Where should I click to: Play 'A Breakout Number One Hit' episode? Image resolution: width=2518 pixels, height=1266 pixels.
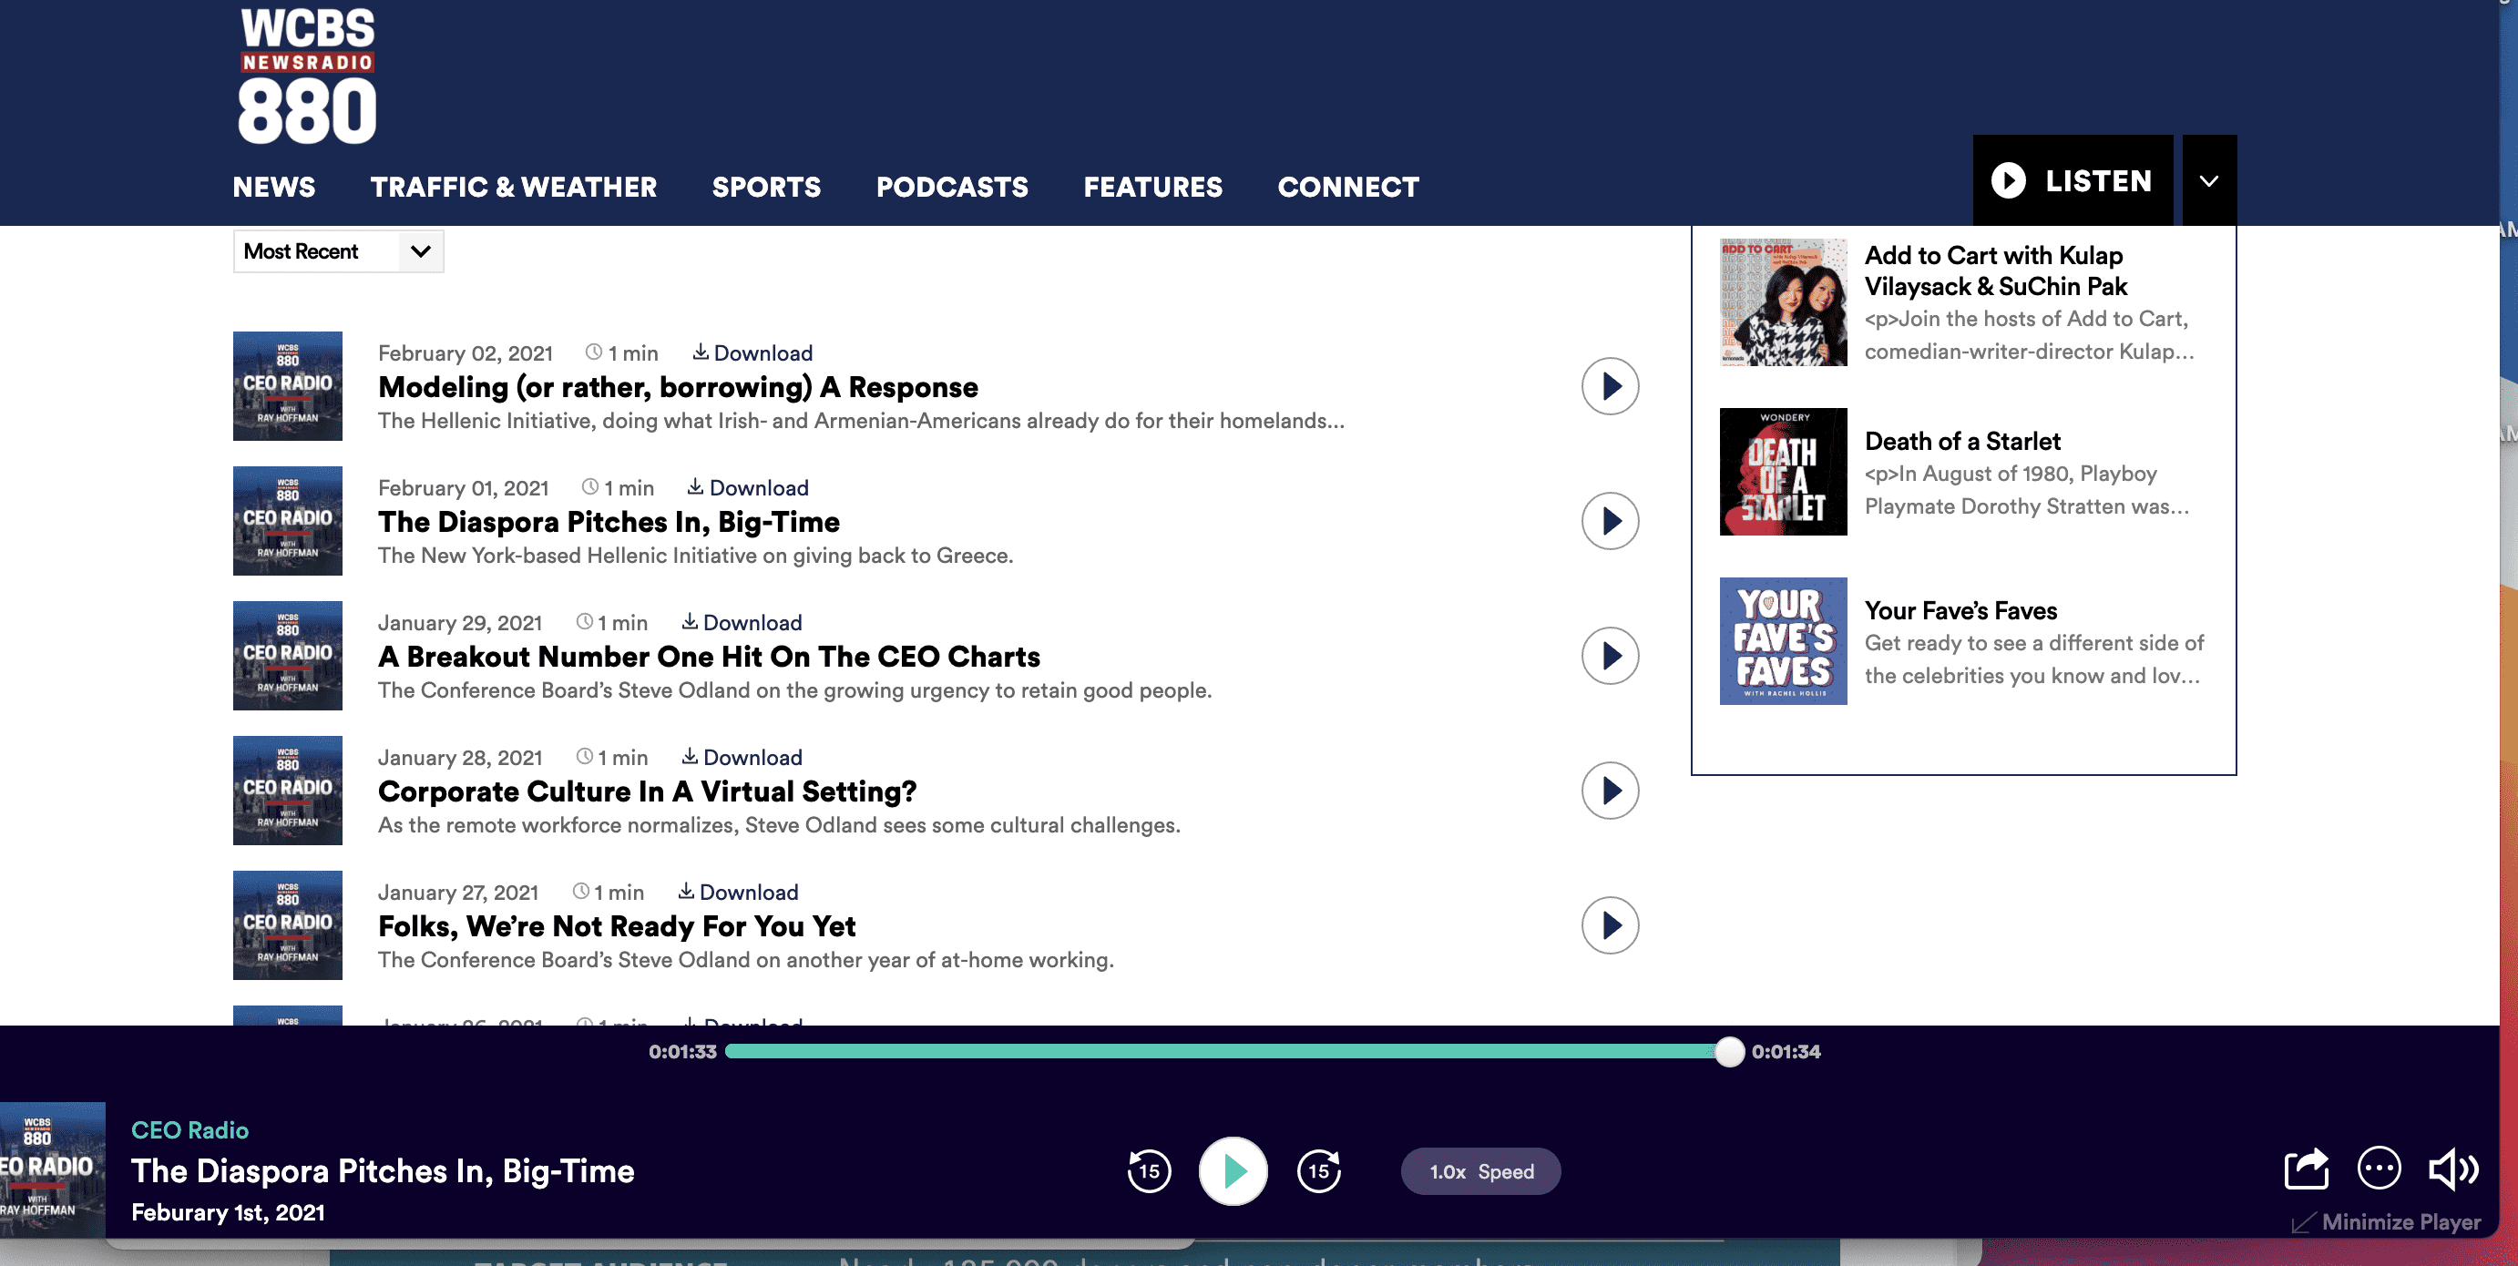(x=1609, y=656)
